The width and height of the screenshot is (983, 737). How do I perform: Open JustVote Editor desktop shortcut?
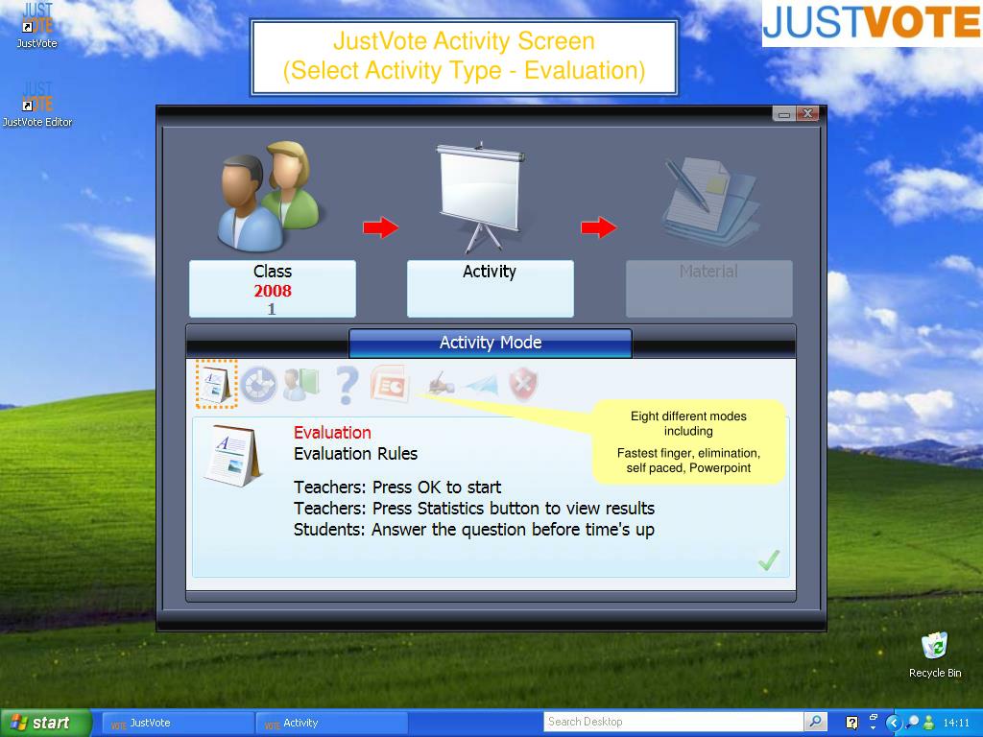[37, 105]
